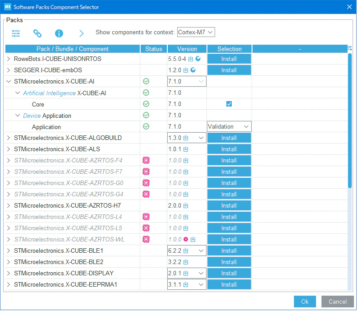Click red error icon in AZRTOS-WL version
The width and height of the screenshot is (358, 311).
click(186, 240)
